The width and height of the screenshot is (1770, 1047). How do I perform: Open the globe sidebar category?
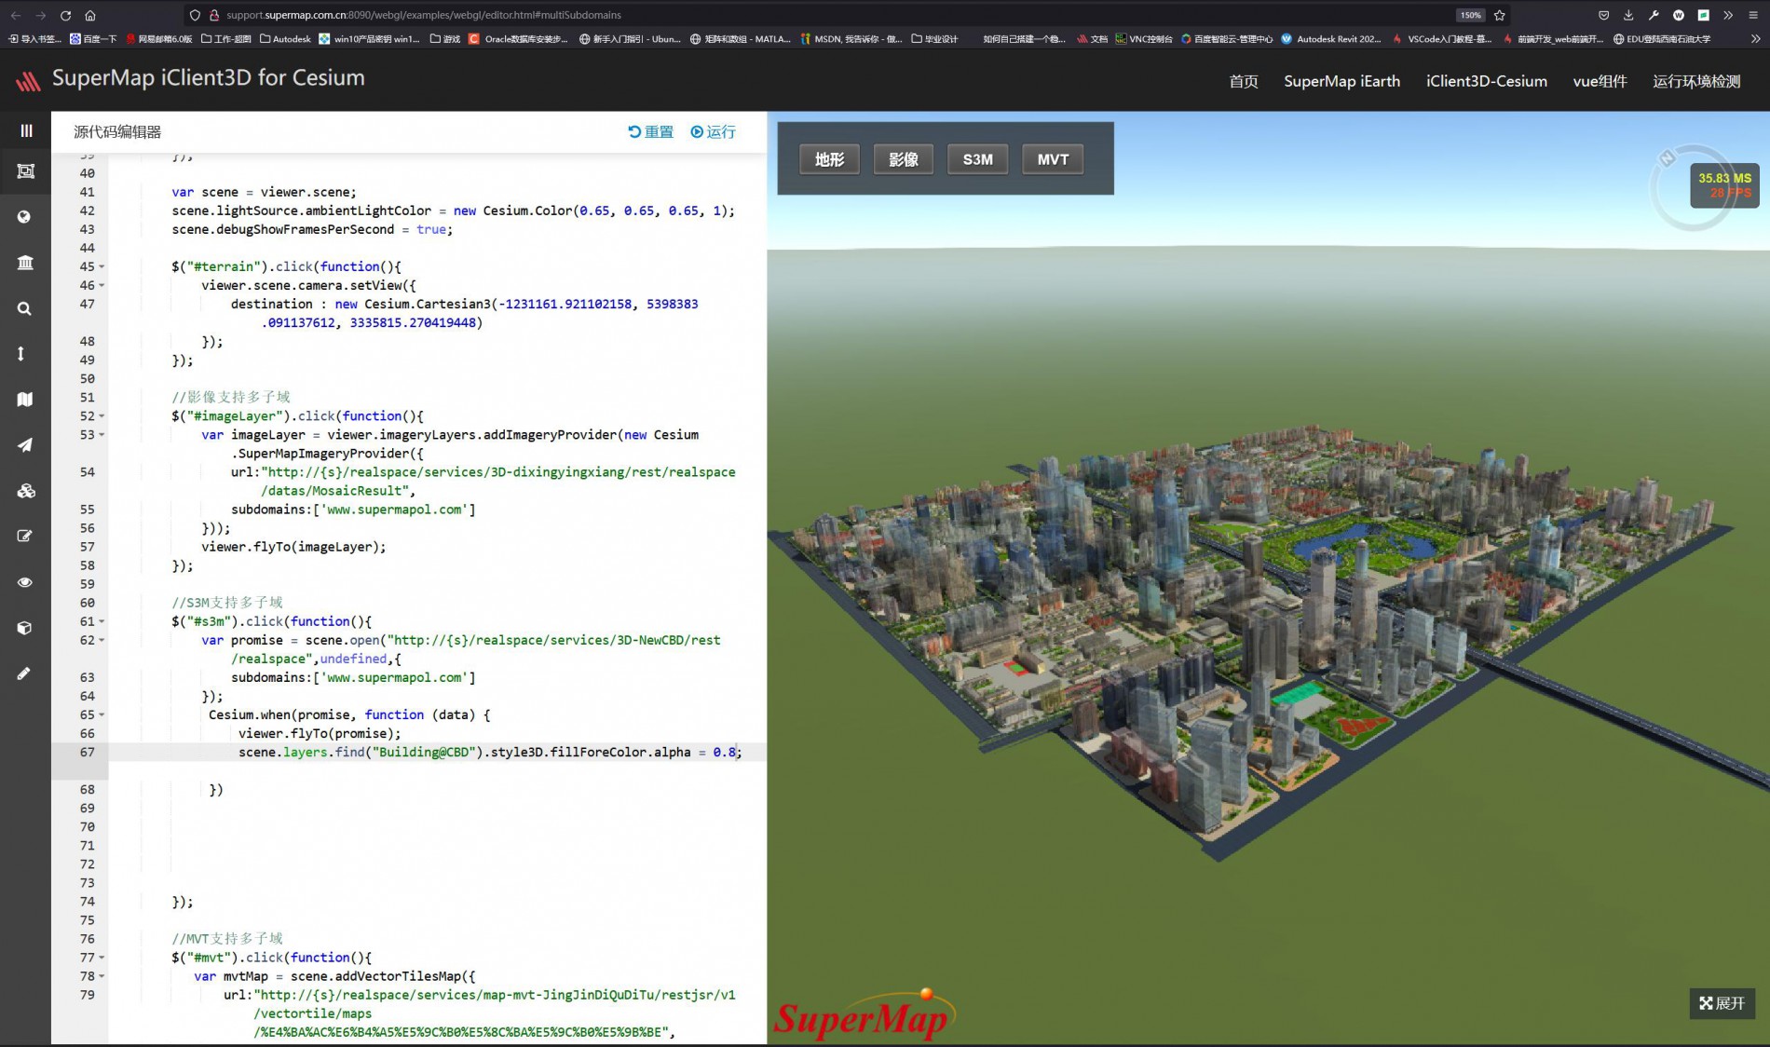coord(25,217)
